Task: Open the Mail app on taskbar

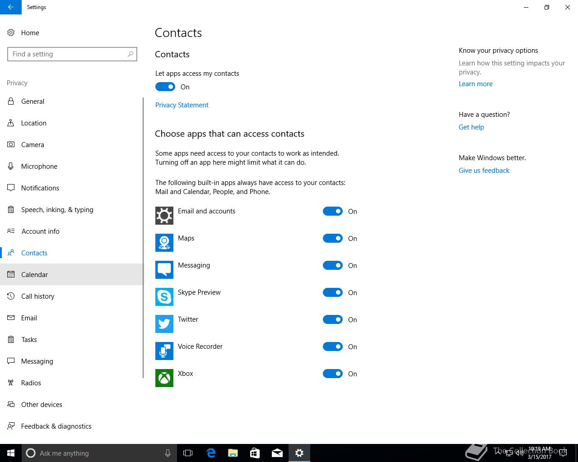Action: [277, 453]
